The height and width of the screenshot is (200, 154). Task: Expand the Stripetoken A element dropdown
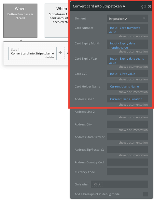point(127,18)
